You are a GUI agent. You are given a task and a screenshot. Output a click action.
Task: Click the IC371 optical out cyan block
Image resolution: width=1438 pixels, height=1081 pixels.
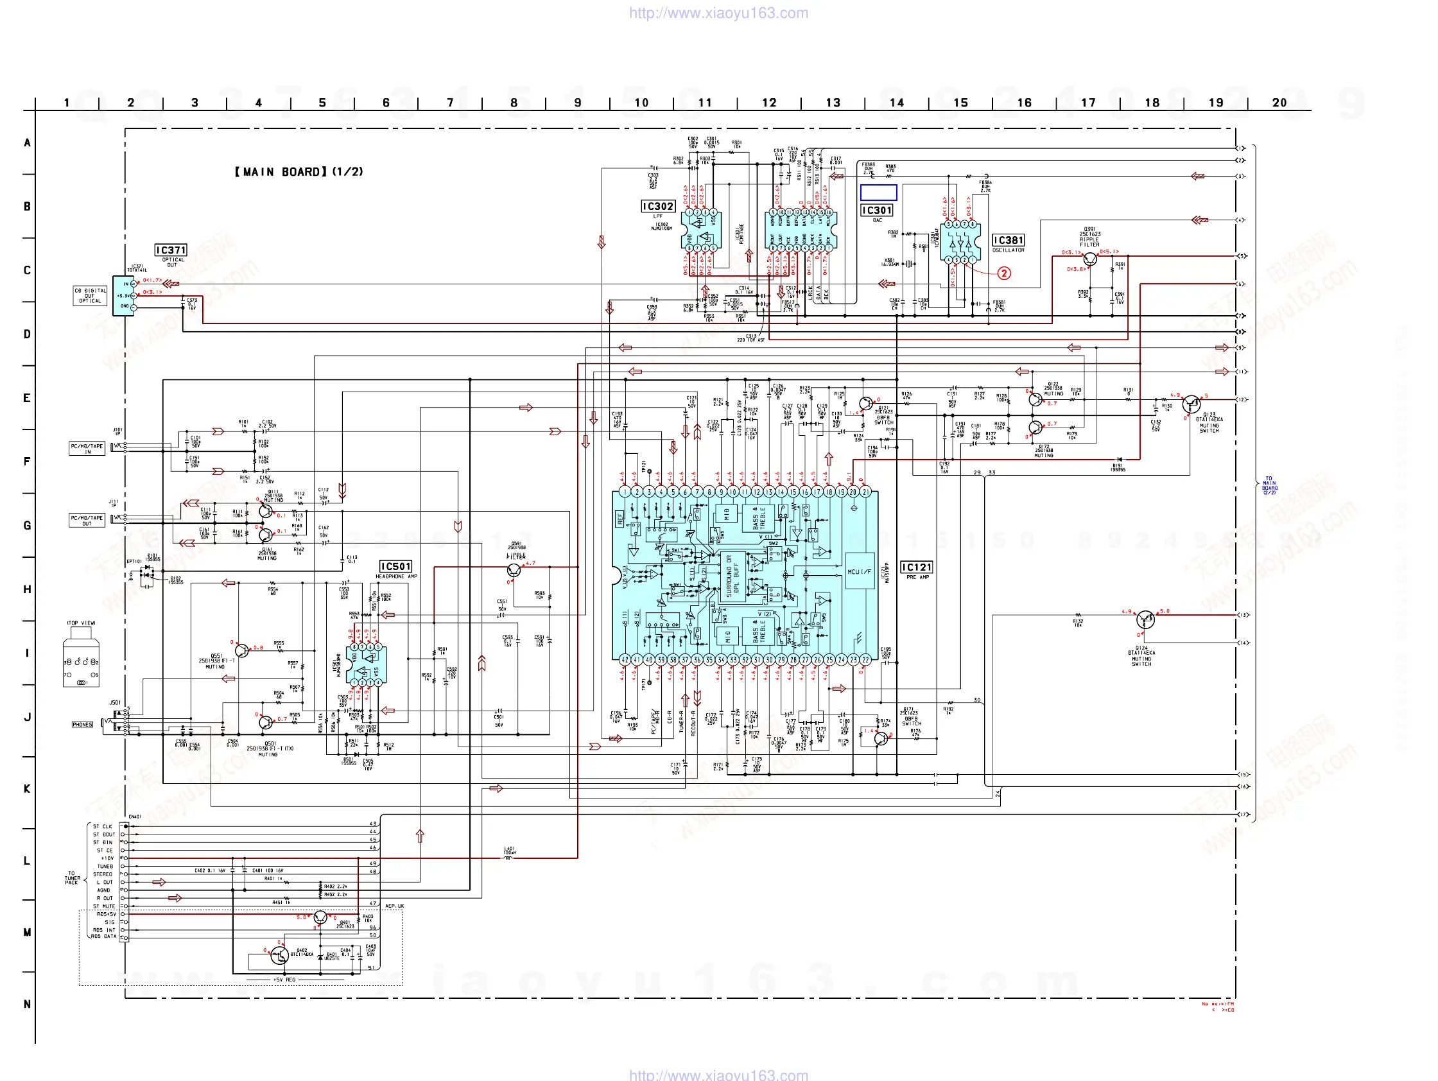[x=122, y=296]
